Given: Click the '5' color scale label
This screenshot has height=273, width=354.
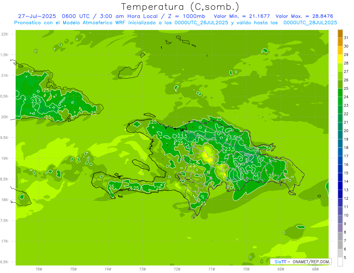Looking at the screenshot, I should pos(345,258).
